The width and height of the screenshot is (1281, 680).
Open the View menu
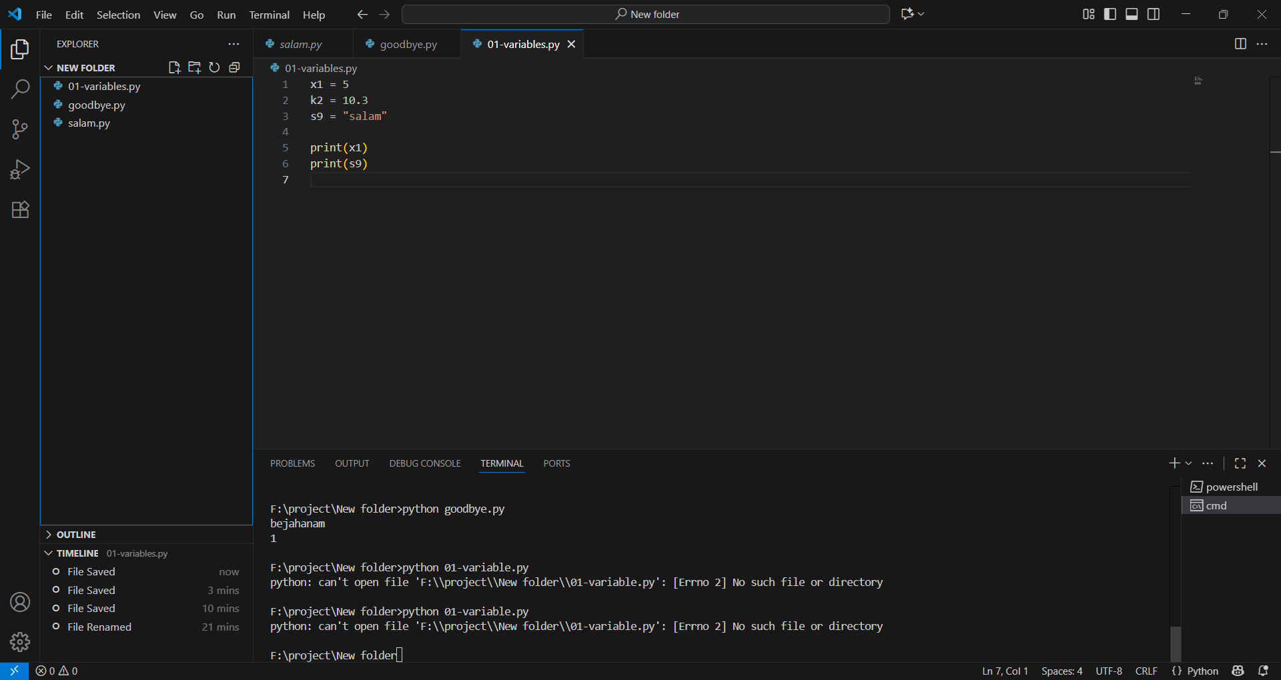[165, 15]
